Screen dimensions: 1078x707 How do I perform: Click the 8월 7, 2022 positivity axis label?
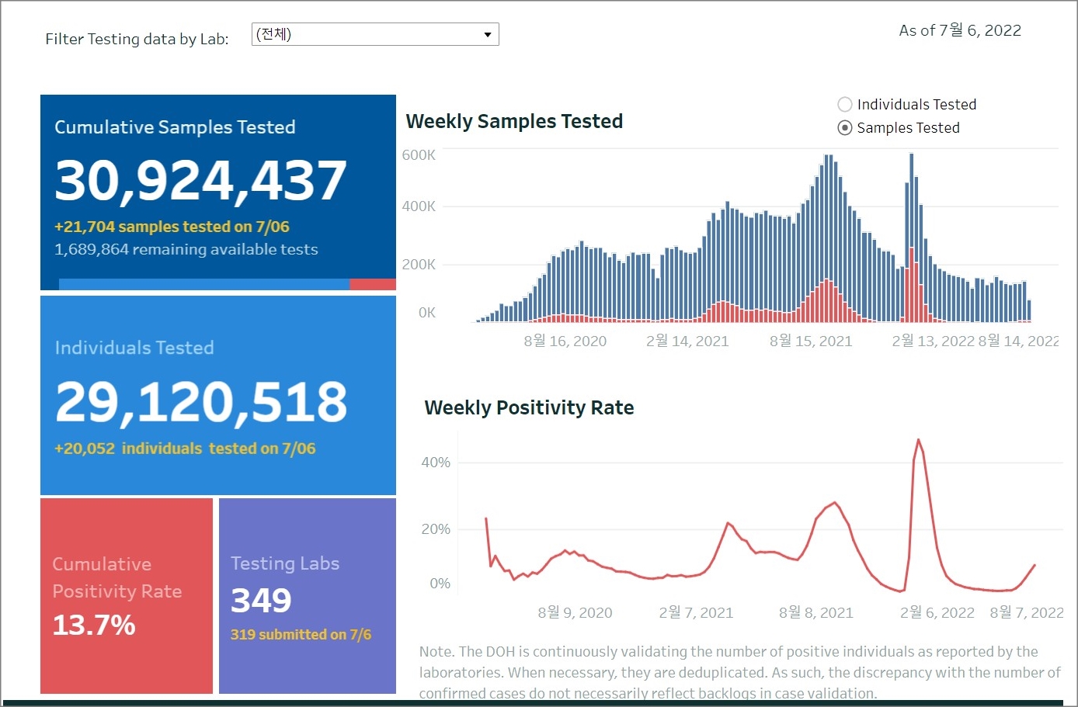1027,612
